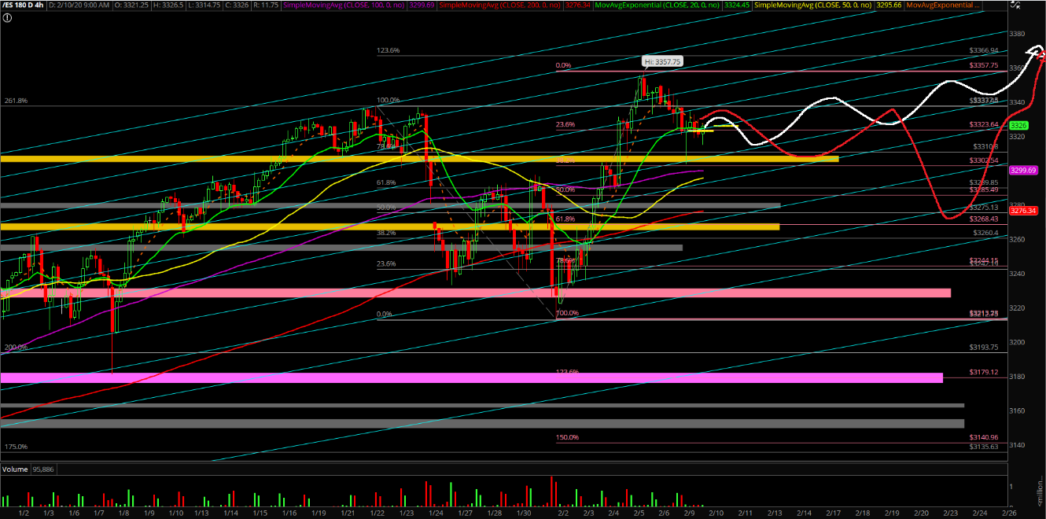Click the truncated orange MovAvgExponential label
The width and height of the screenshot is (1046, 519).
click(x=943, y=5)
